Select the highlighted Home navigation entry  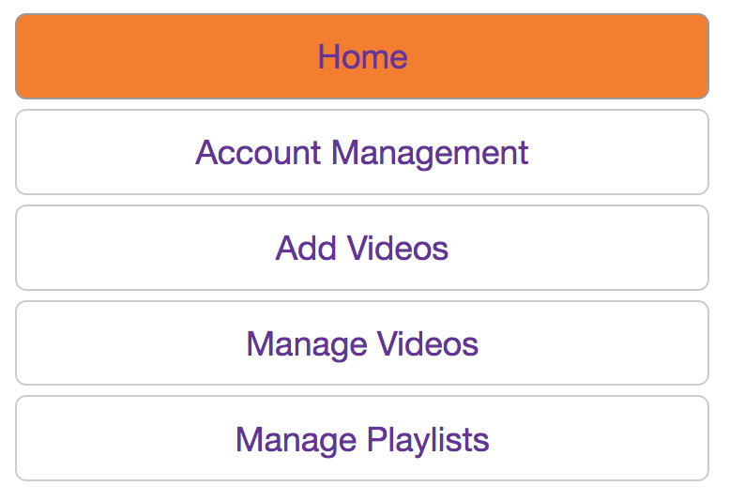[362, 57]
